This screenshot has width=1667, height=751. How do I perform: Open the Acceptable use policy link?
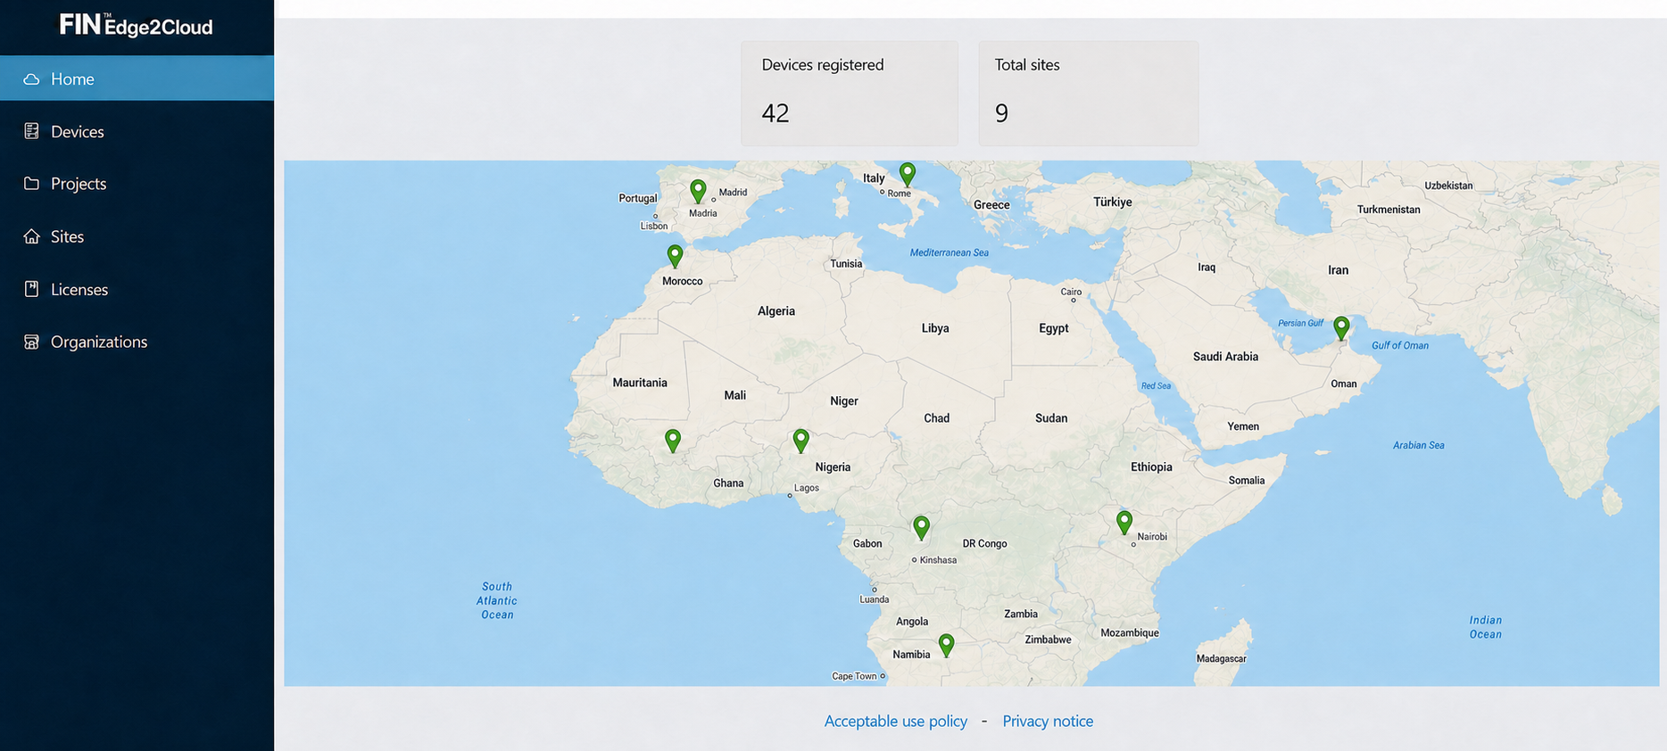pos(896,721)
